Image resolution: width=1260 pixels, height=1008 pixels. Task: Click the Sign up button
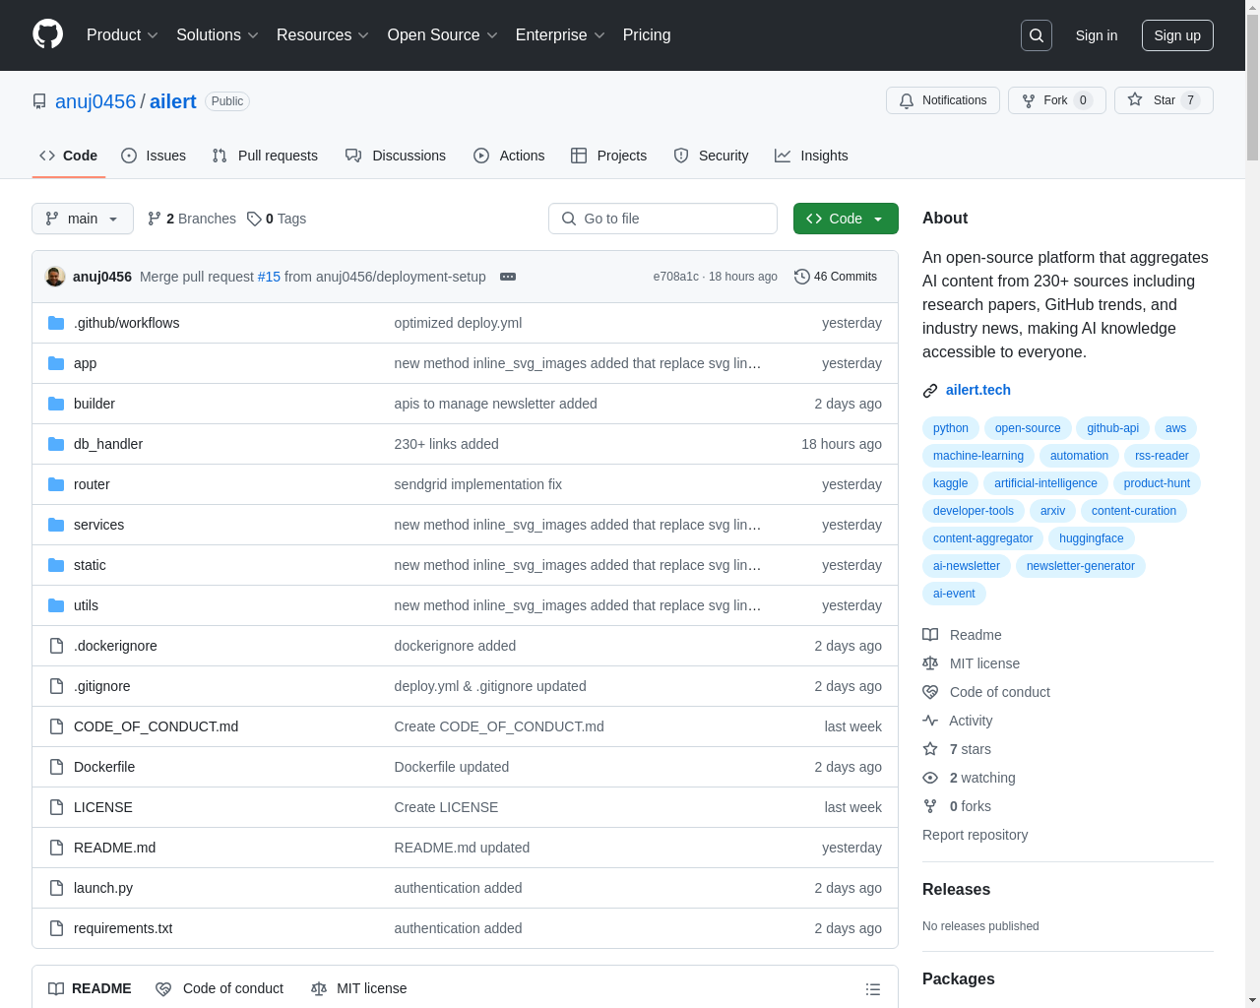pos(1177,35)
